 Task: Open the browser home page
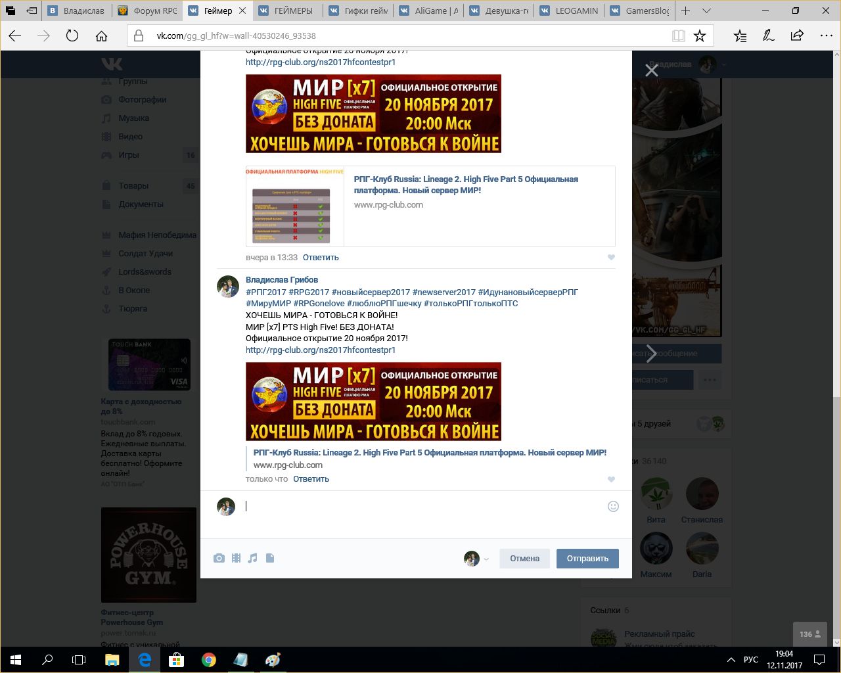tap(101, 36)
